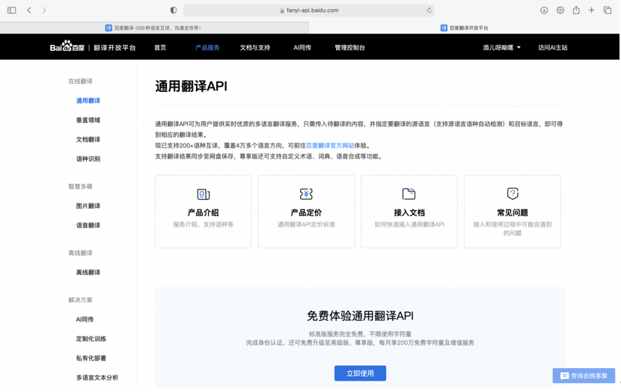This screenshot has height=392, width=621.
Task: Open the 咨询在线客服 chat button
Action: coord(584,376)
